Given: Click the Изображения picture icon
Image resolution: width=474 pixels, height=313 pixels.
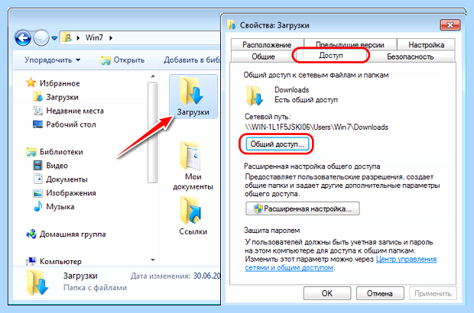Looking at the screenshot, I should [37, 193].
